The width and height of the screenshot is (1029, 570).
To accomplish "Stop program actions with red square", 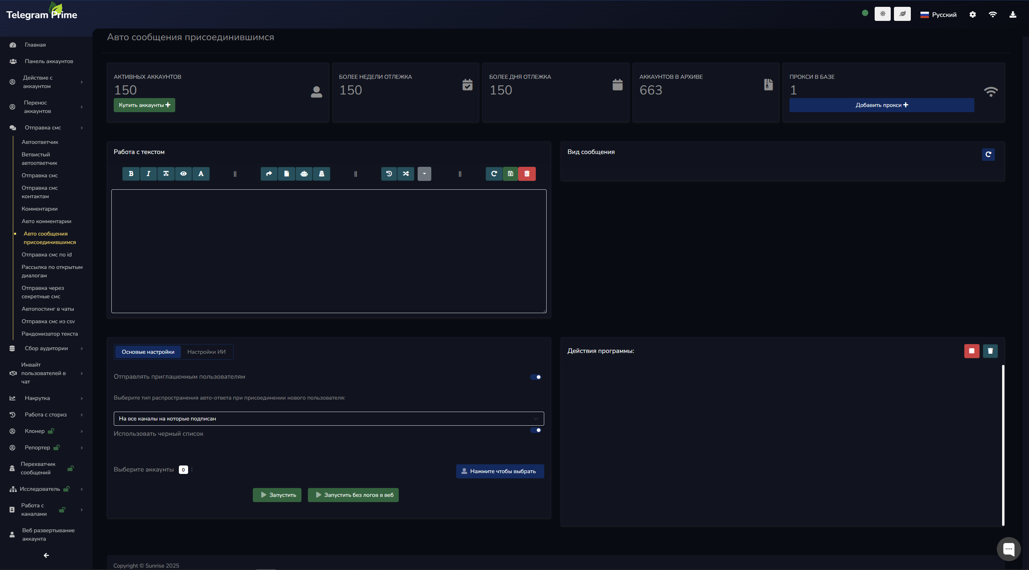I will [972, 351].
